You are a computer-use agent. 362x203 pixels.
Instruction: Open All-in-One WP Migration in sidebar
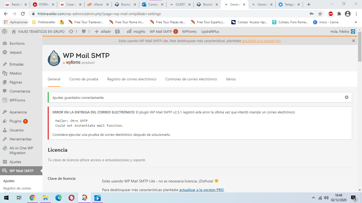tap(21, 150)
